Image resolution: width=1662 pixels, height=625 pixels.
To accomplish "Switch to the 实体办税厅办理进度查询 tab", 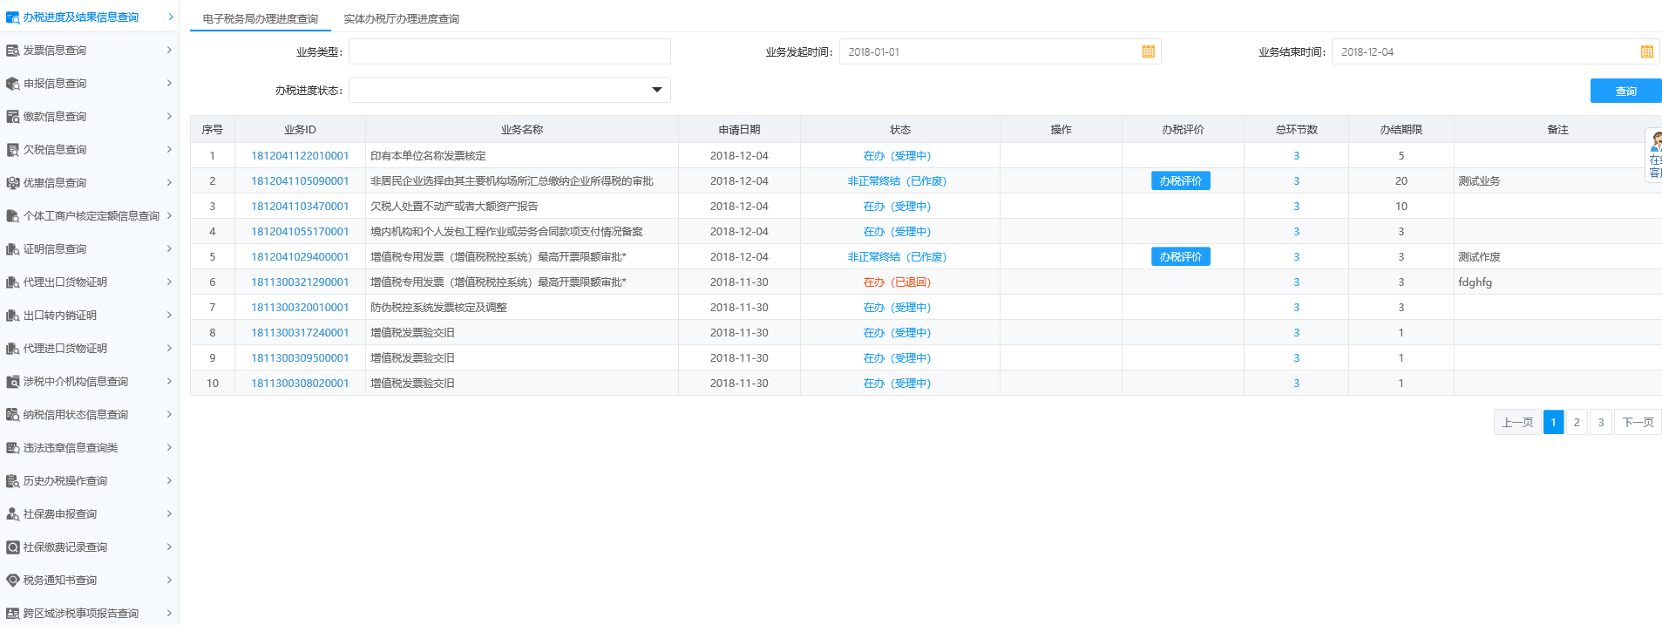I will [x=401, y=18].
